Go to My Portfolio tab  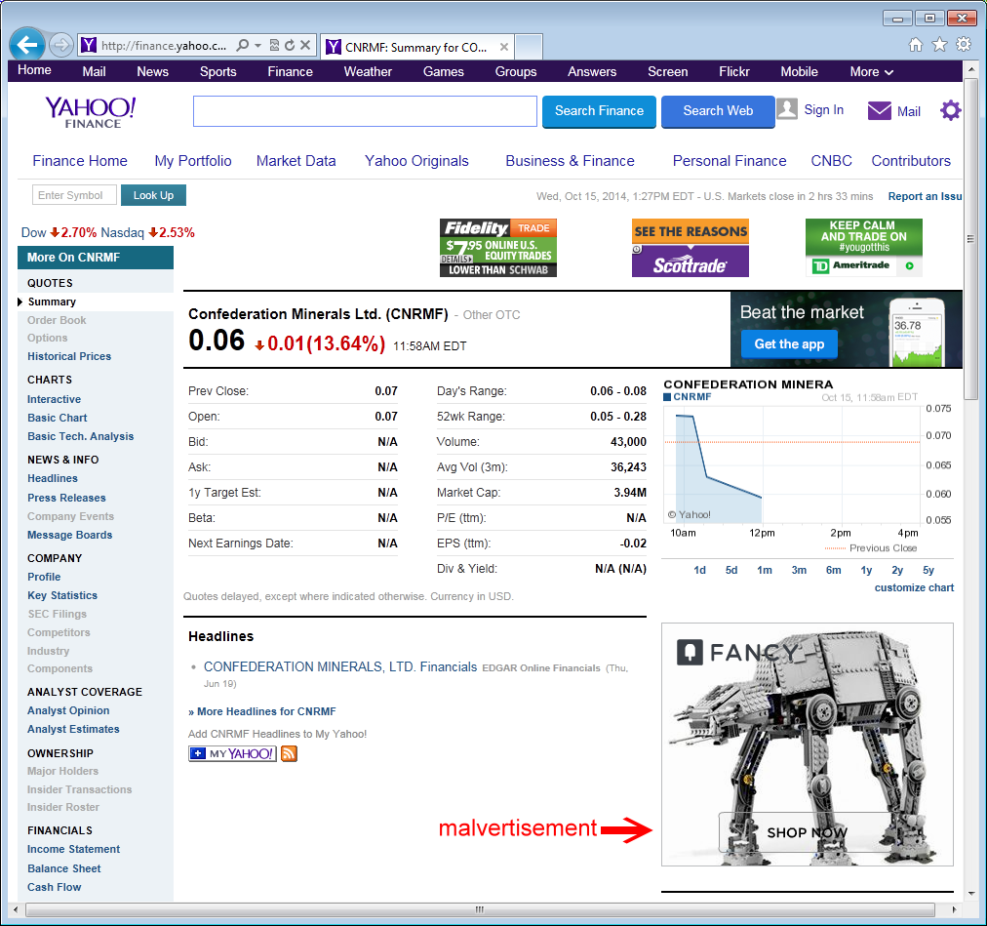click(193, 161)
